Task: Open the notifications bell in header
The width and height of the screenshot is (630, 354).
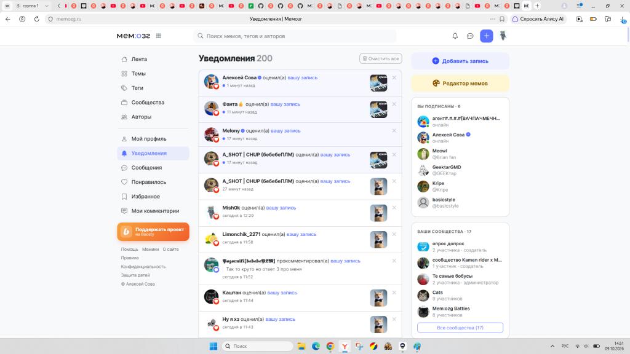Action: pos(455,36)
